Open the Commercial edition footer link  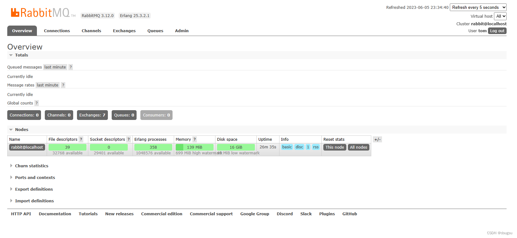coord(162,214)
